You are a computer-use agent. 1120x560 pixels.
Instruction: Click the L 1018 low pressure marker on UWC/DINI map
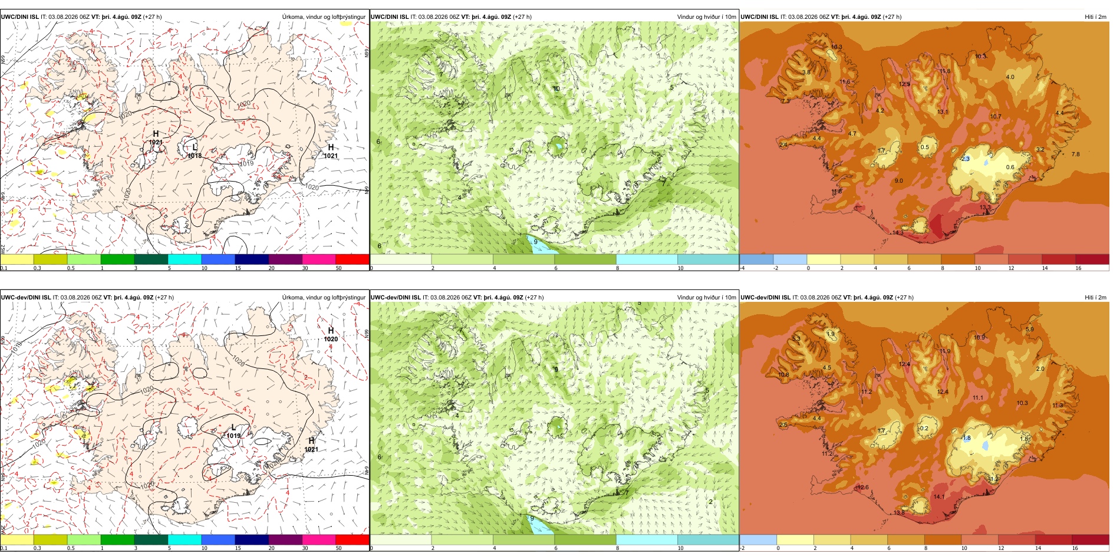pos(195,151)
